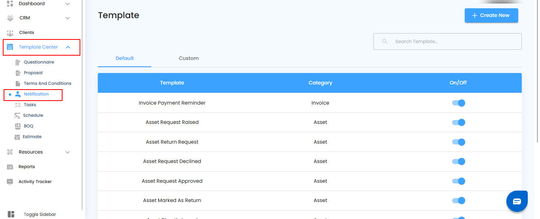This screenshot has width=540, height=219.
Task: Turn off Invoice Payment Reminder toggle
Action: (x=458, y=103)
